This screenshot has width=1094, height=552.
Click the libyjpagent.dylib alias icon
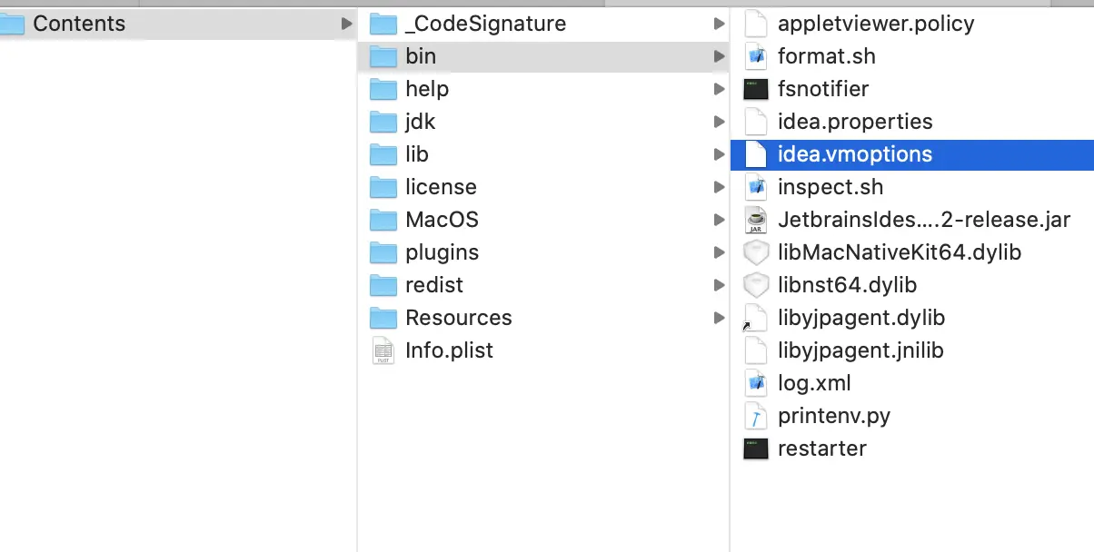(754, 318)
